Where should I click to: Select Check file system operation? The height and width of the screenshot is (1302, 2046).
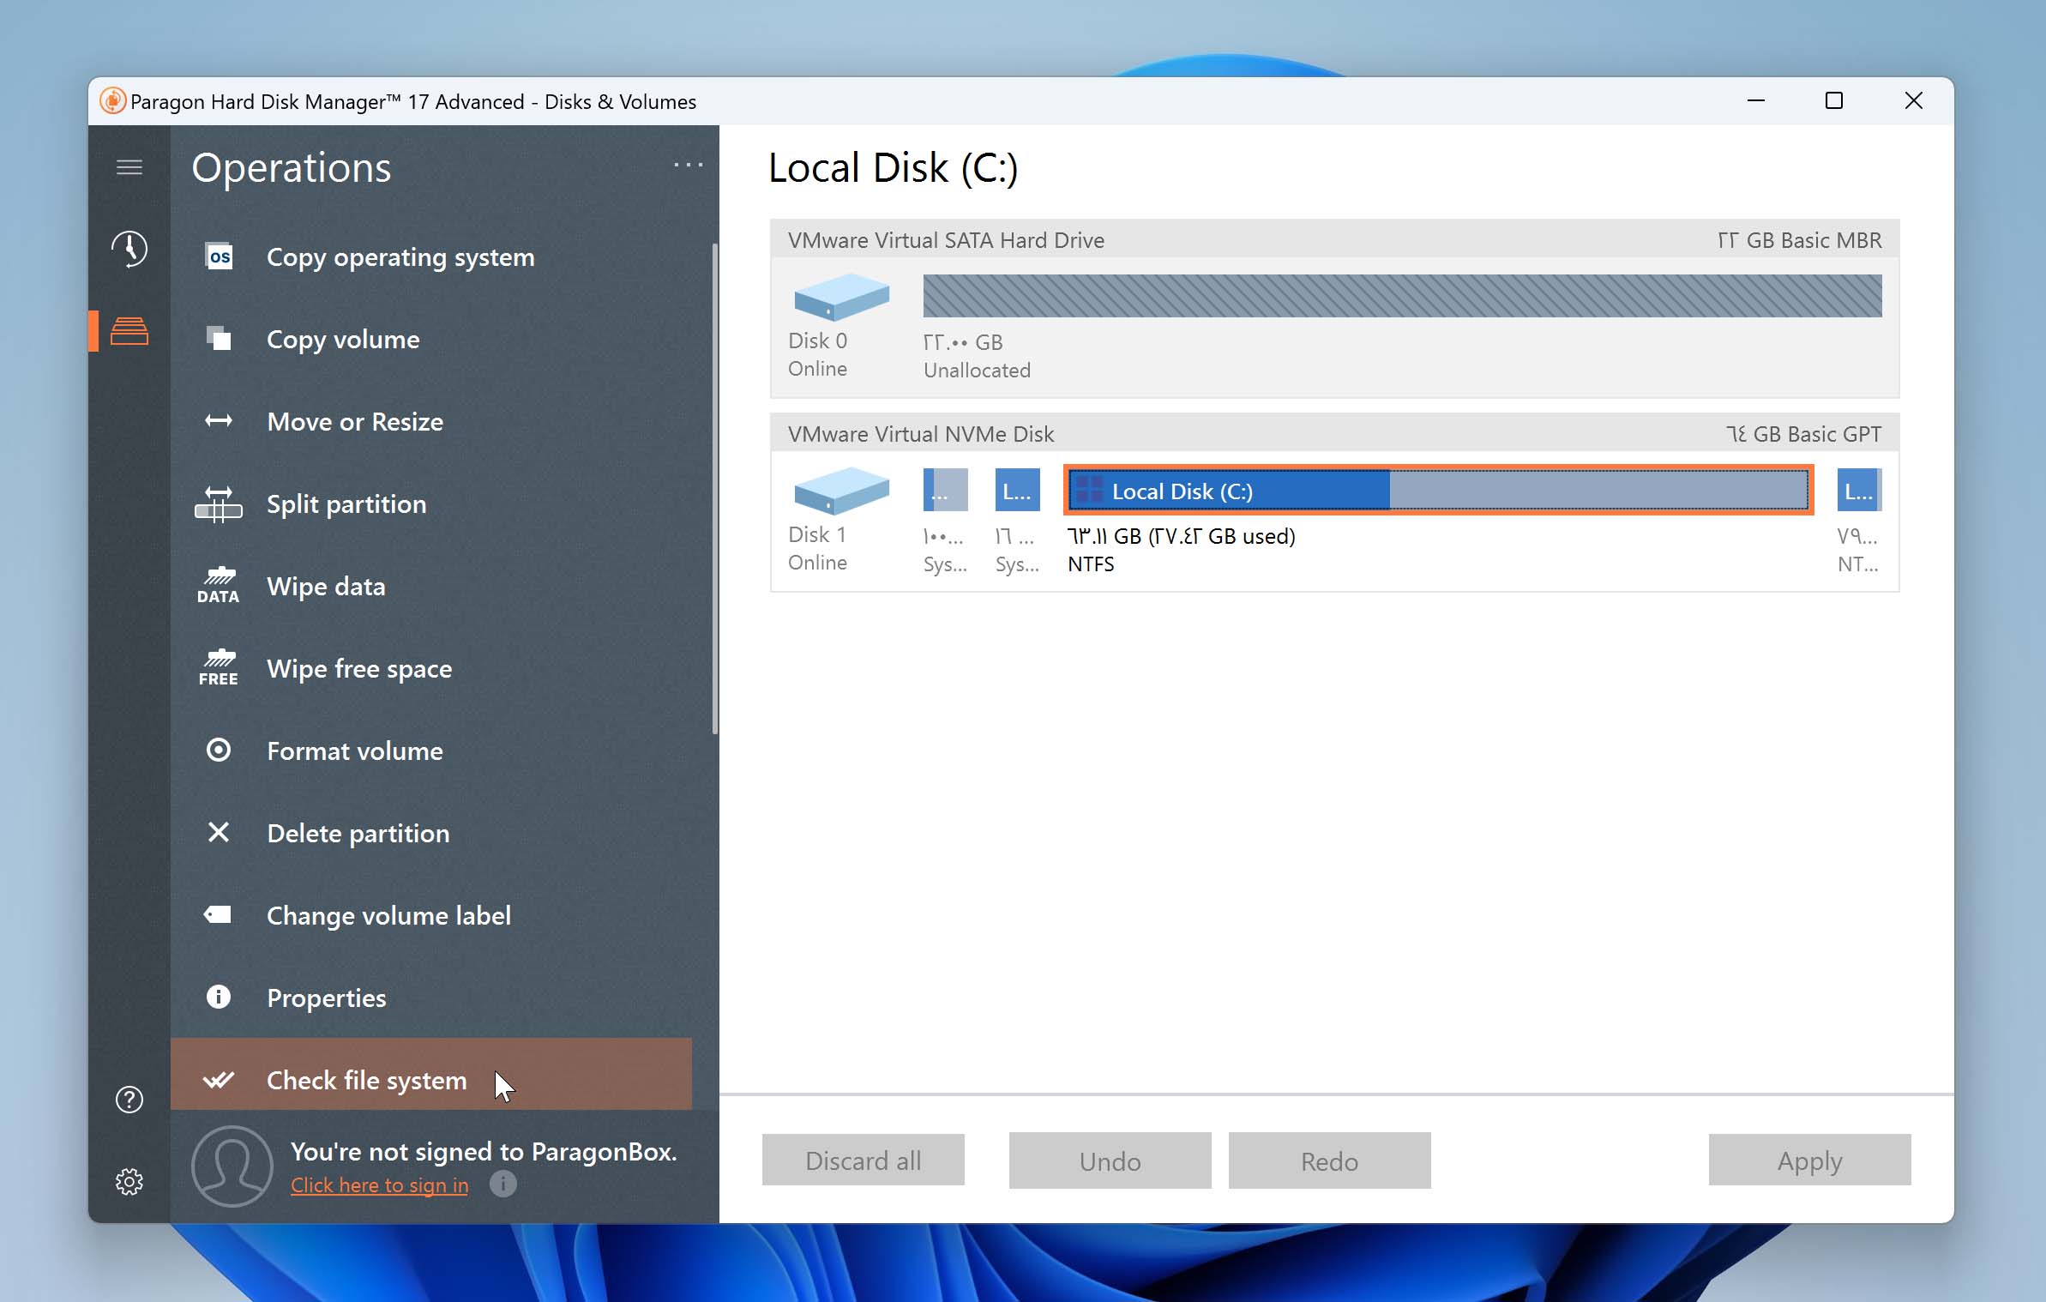pyautogui.click(x=366, y=1080)
